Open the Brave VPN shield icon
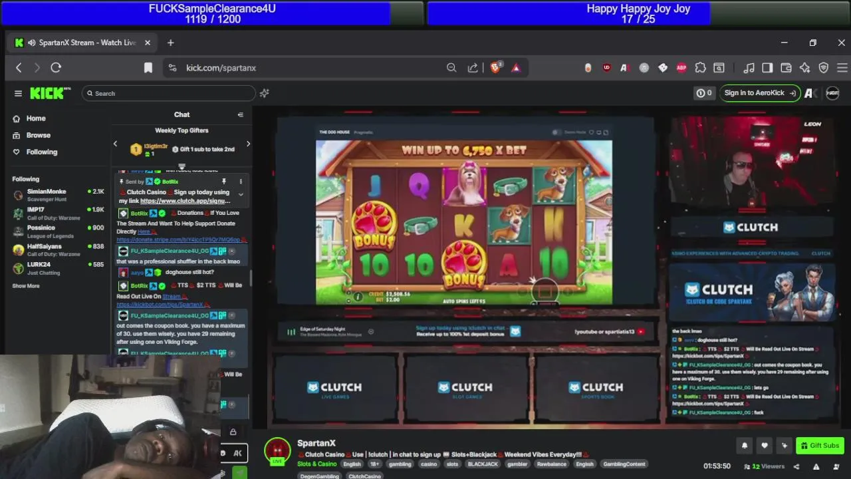 (x=823, y=67)
